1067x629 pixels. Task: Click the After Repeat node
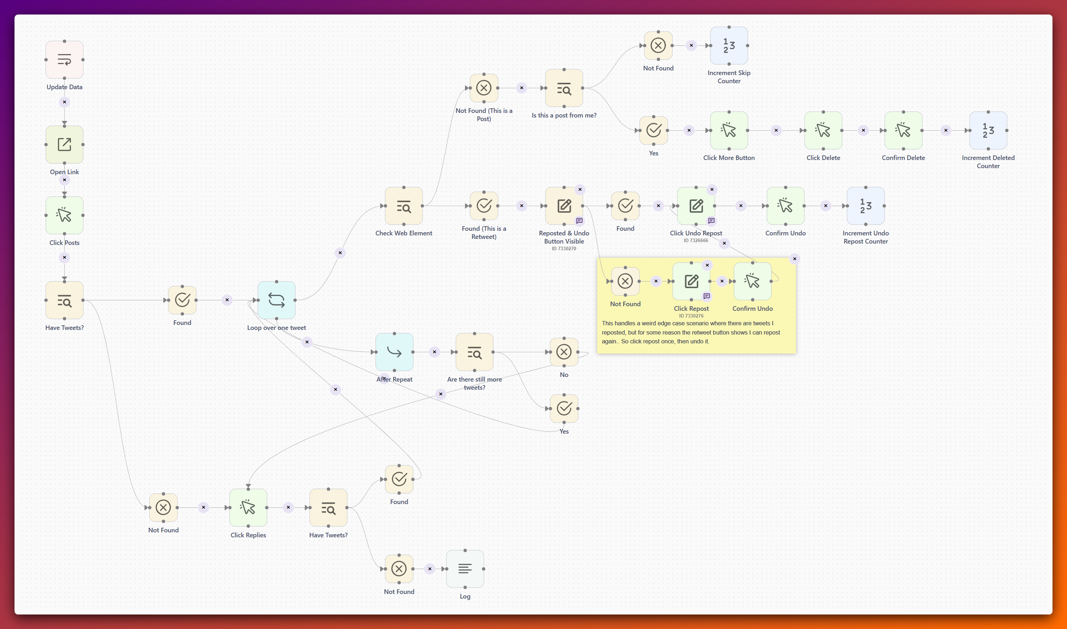click(x=394, y=352)
